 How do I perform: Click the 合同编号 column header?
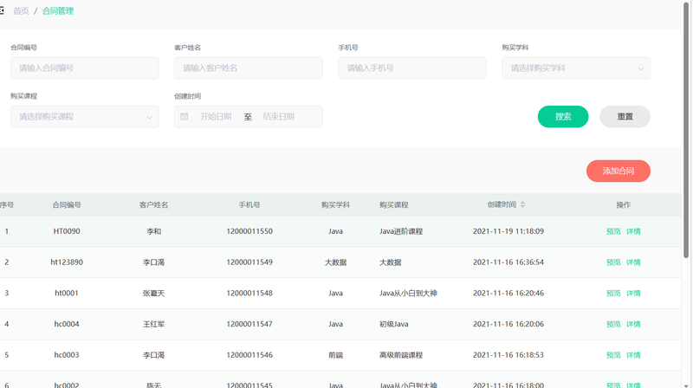[x=67, y=204]
